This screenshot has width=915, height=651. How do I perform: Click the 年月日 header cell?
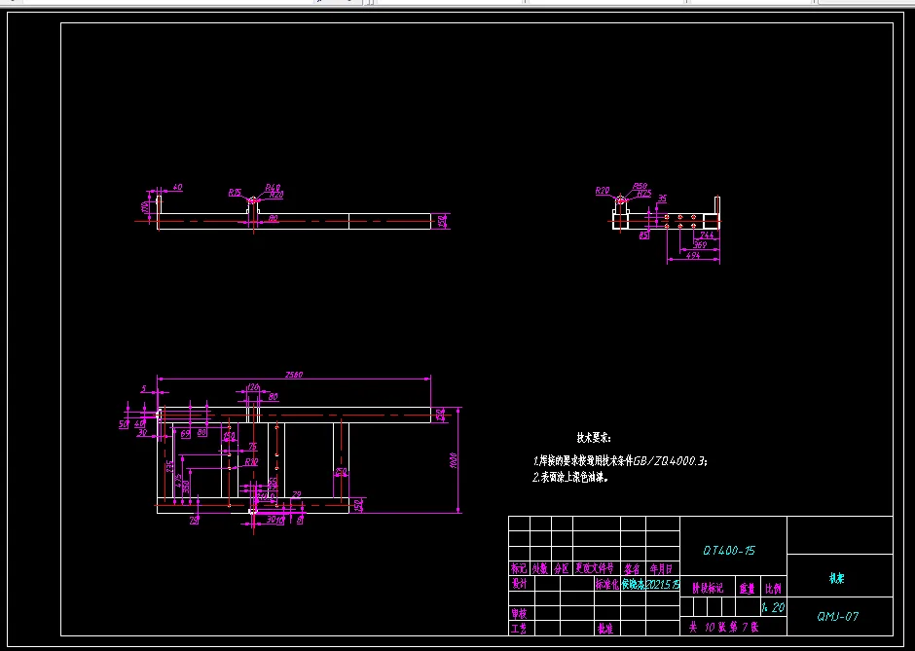tap(662, 568)
